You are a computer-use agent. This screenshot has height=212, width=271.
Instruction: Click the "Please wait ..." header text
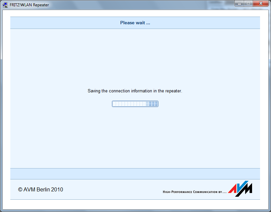pos(135,23)
